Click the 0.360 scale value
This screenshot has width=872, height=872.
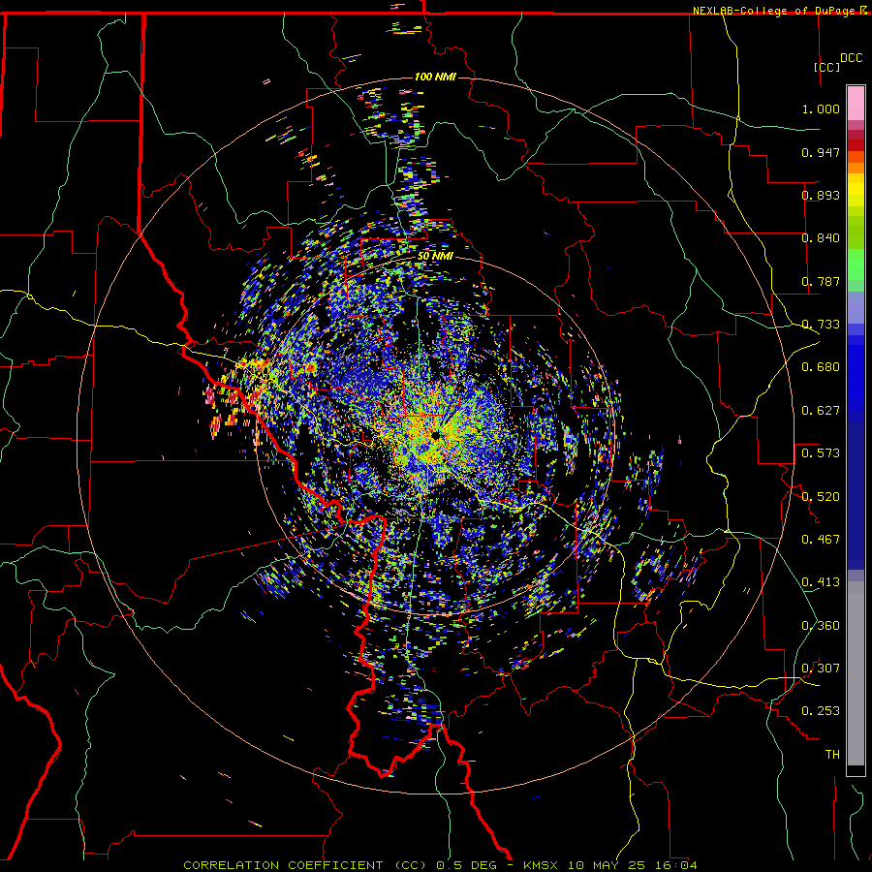[821, 626]
